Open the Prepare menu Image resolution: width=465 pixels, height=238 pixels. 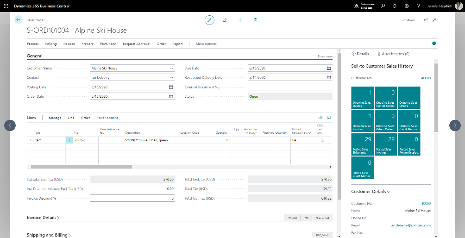88,44
